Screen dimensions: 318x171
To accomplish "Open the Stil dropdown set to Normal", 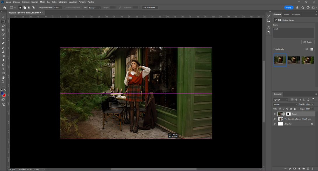I will 94,8.
